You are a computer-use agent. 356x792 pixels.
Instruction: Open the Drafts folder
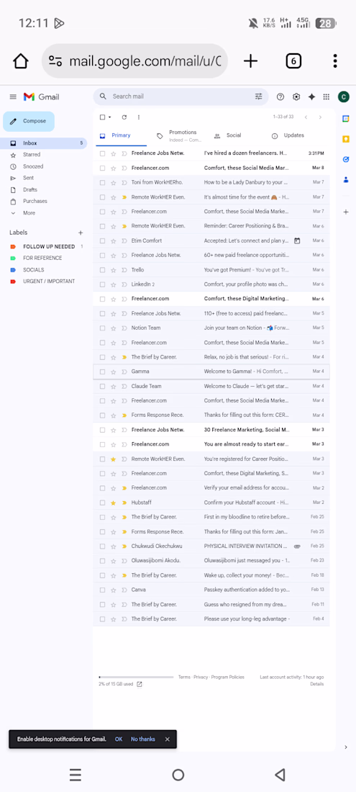tap(30, 190)
